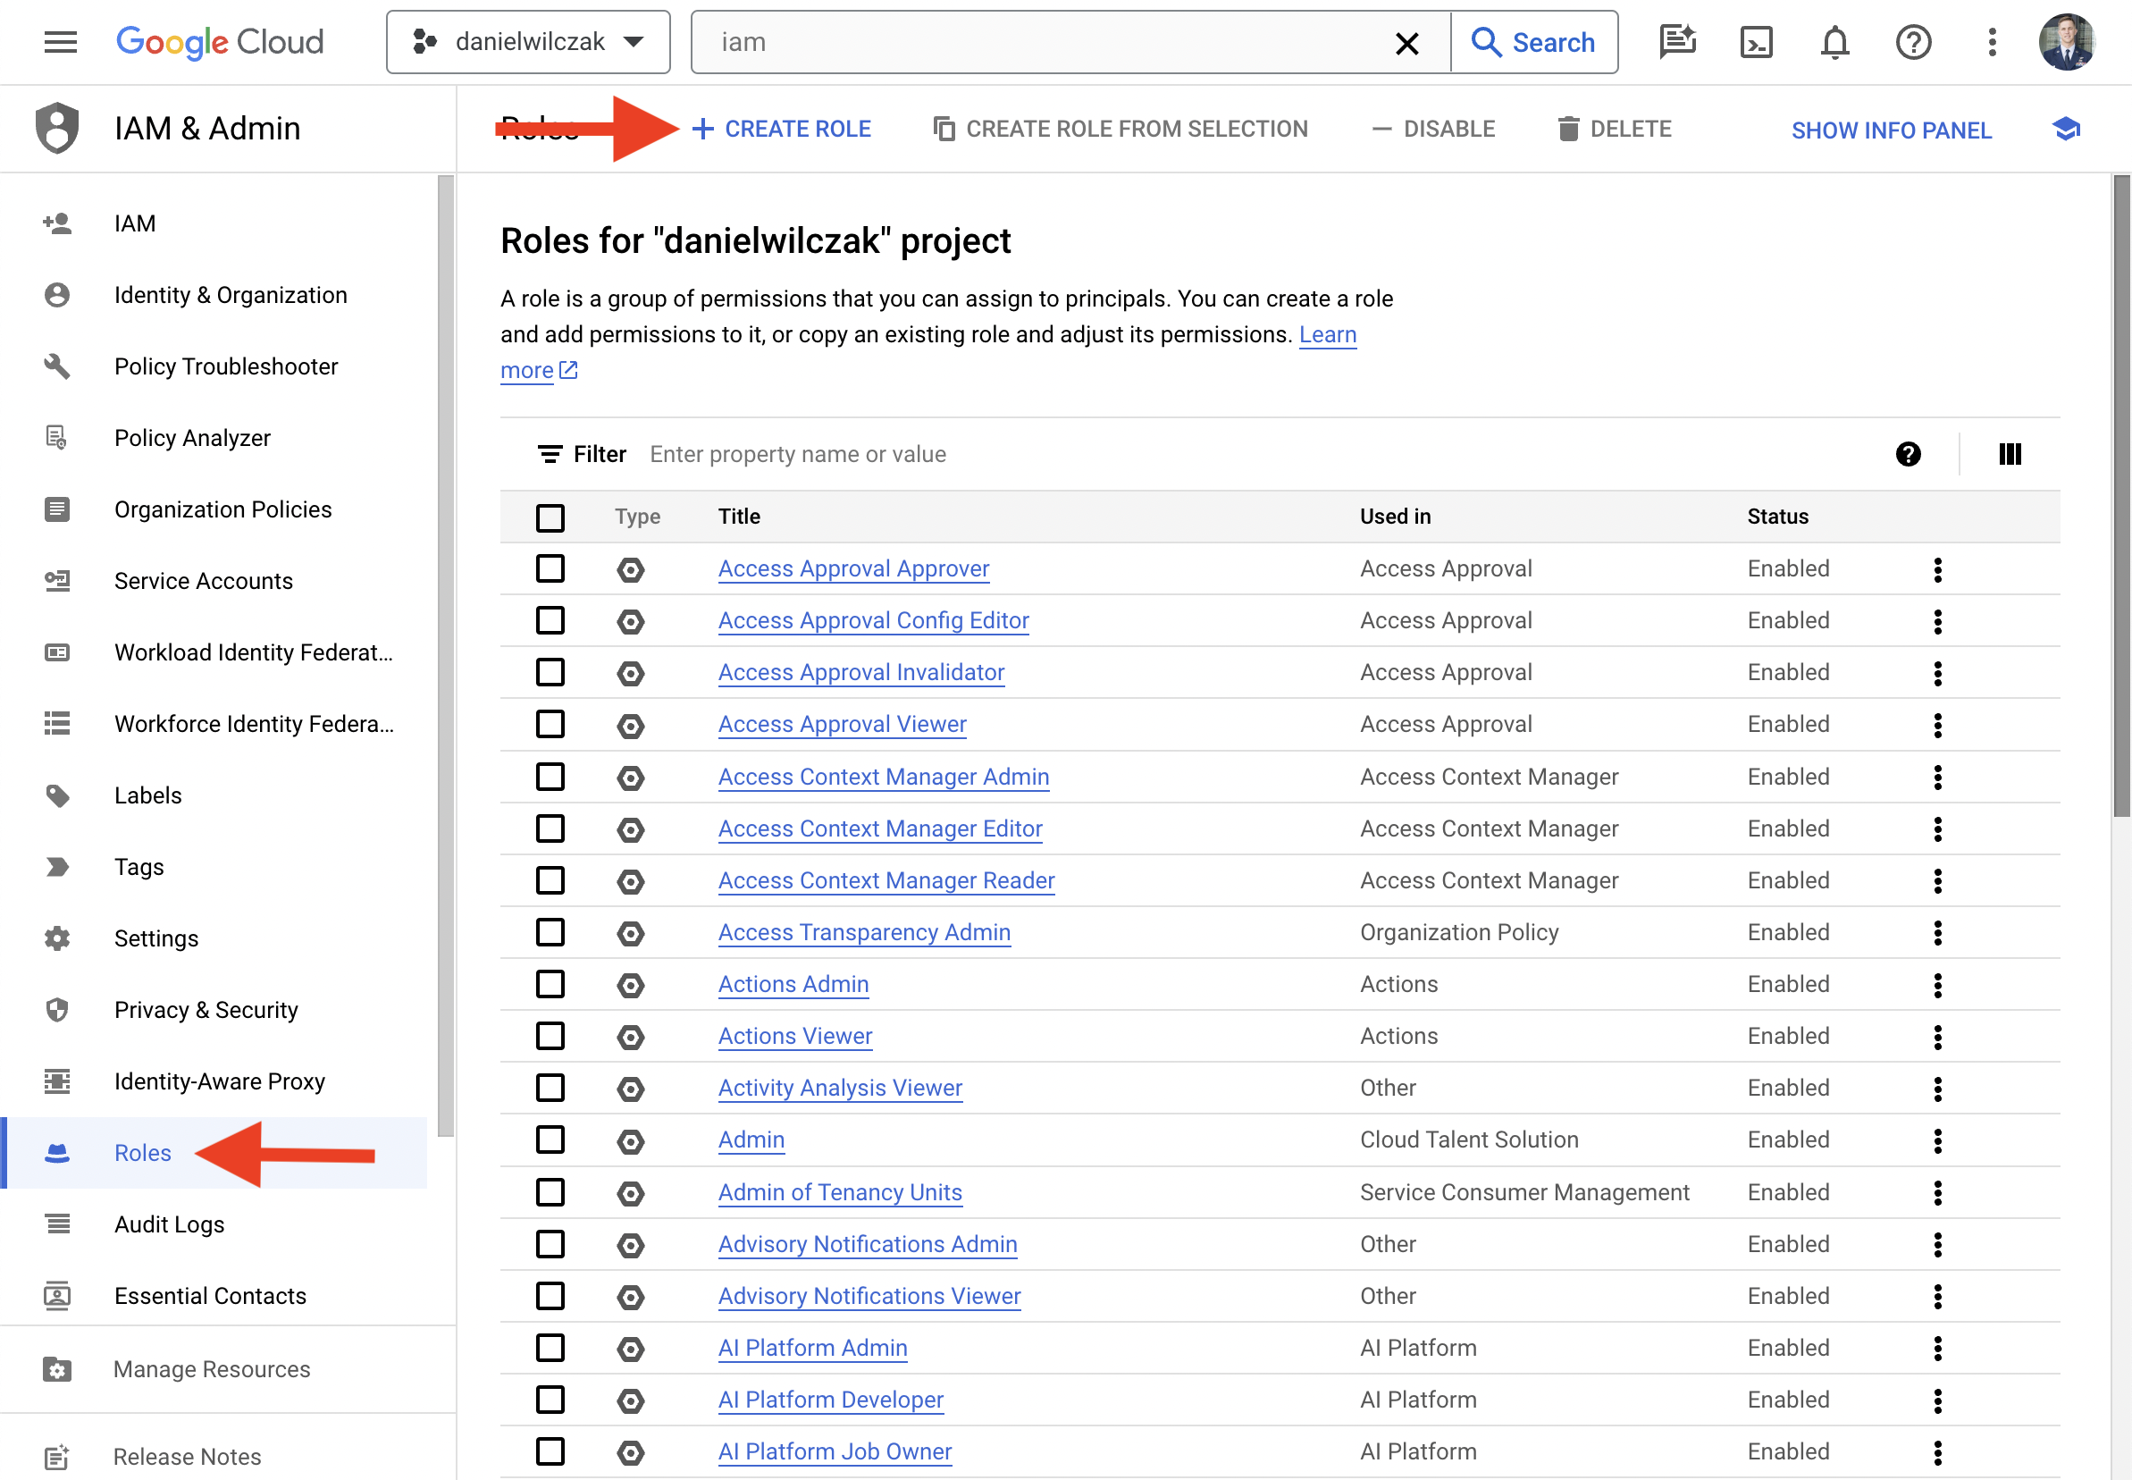Click the Labels tag icon in sidebar
Viewport: 2132px width, 1480px height.
(x=57, y=795)
